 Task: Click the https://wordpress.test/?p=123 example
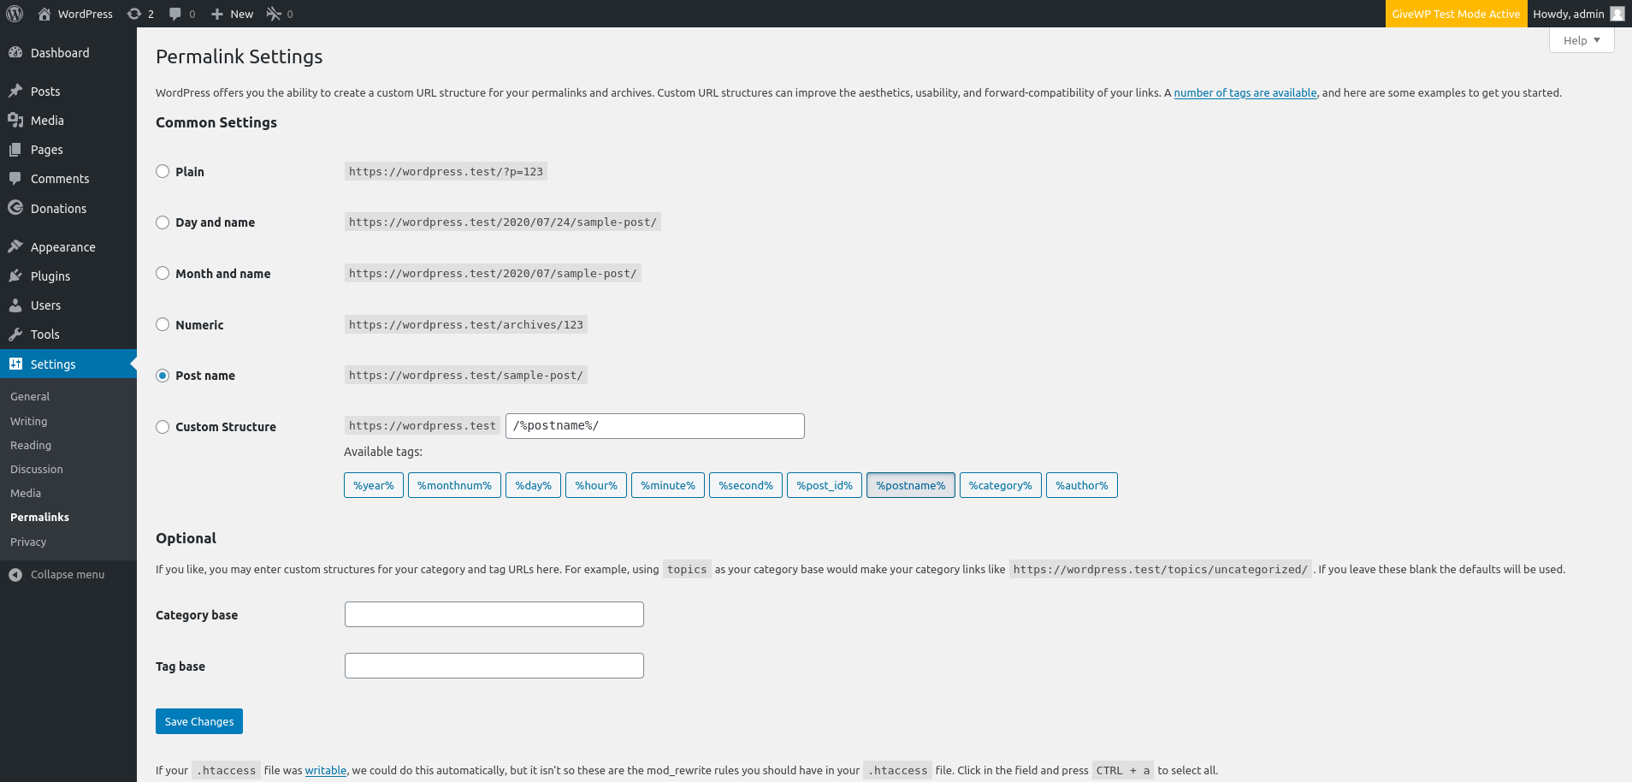click(446, 171)
